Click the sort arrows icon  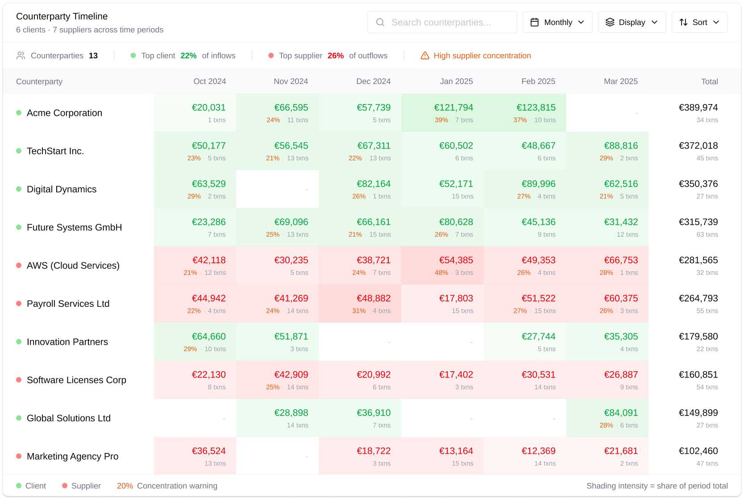click(x=683, y=22)
